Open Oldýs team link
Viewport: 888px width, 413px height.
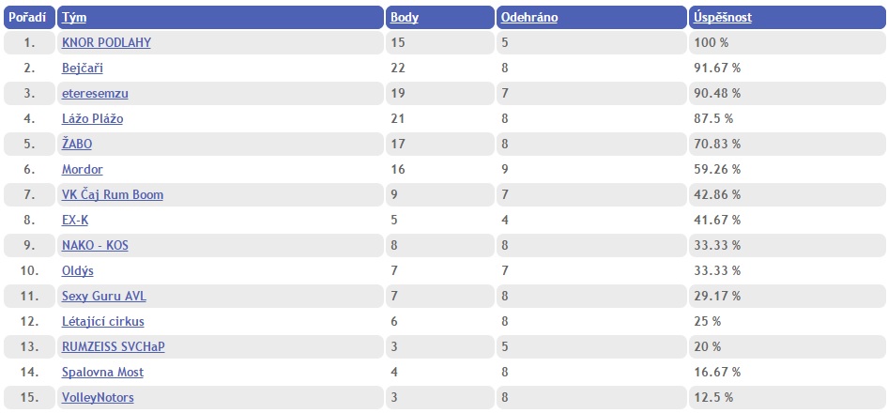tap(78, 271)
